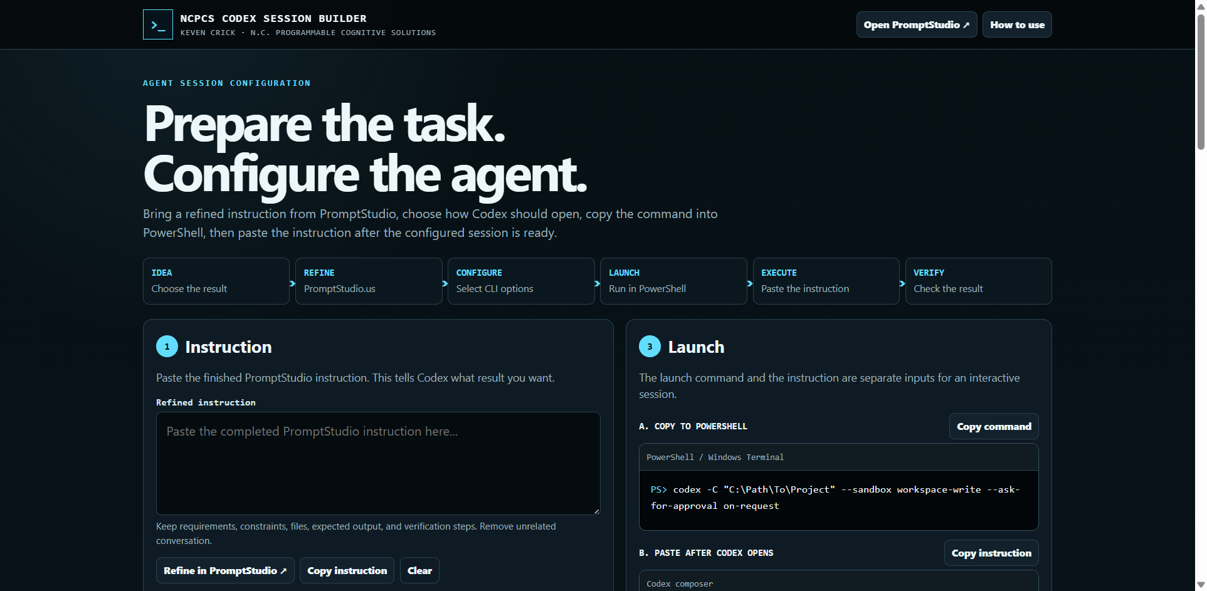
Task: Click Refine in PromptStudio button
Action: coord(224,570)
